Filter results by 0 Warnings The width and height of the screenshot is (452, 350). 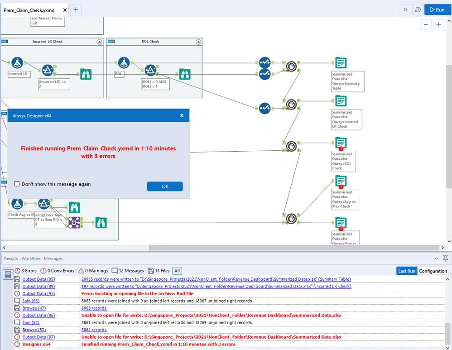[93, 271]
